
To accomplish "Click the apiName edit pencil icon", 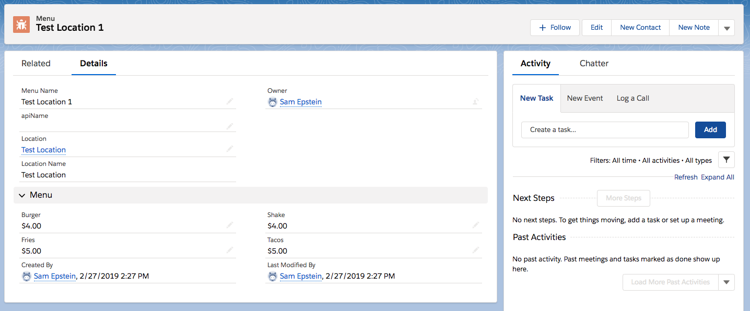I will click(x=230, y=126).
